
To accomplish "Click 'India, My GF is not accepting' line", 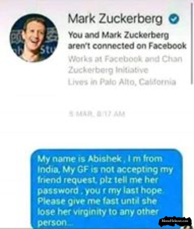I will click(x=105, y=170).
